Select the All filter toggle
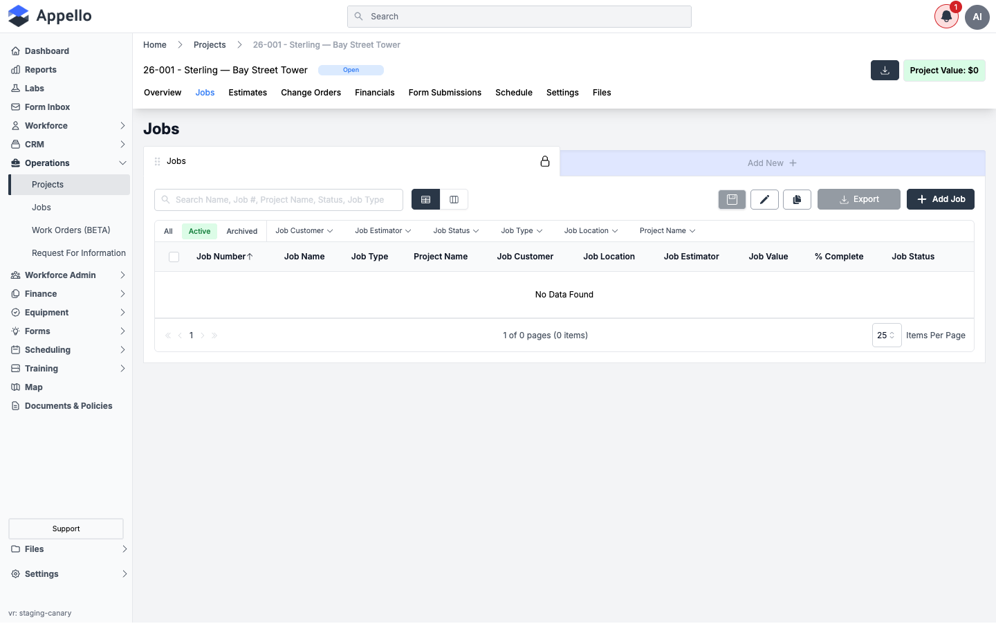Screen dimensions: 996x635 coord(168,232)
